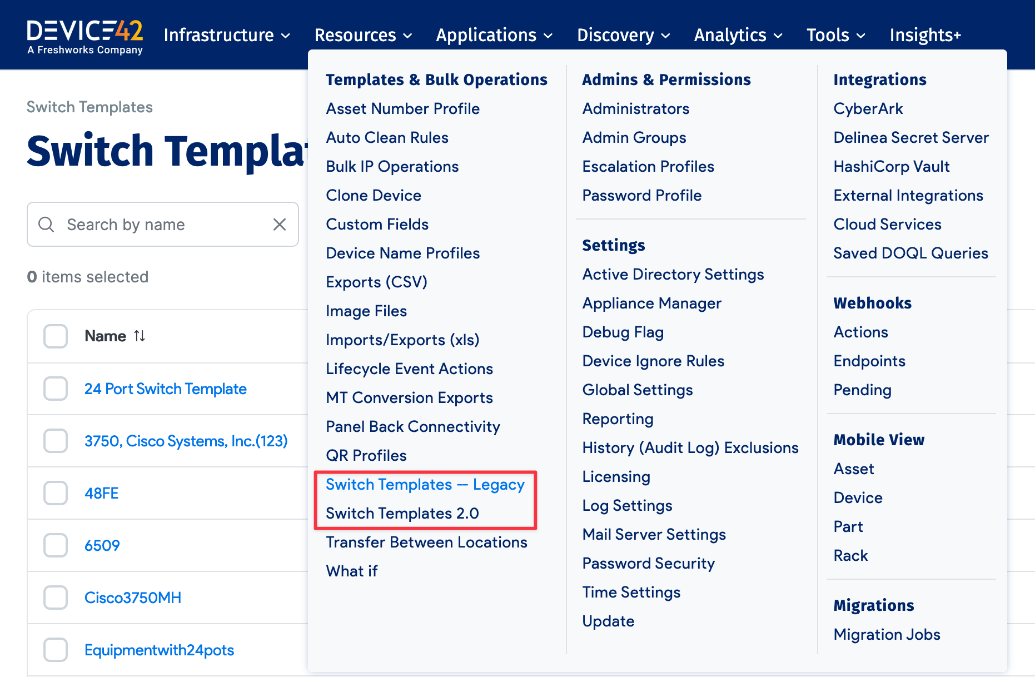
Task: Click the search magnifier icon
Action: coord(46,225)
